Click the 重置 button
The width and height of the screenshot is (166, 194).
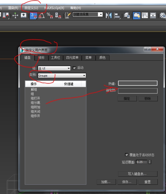point(148,182)
